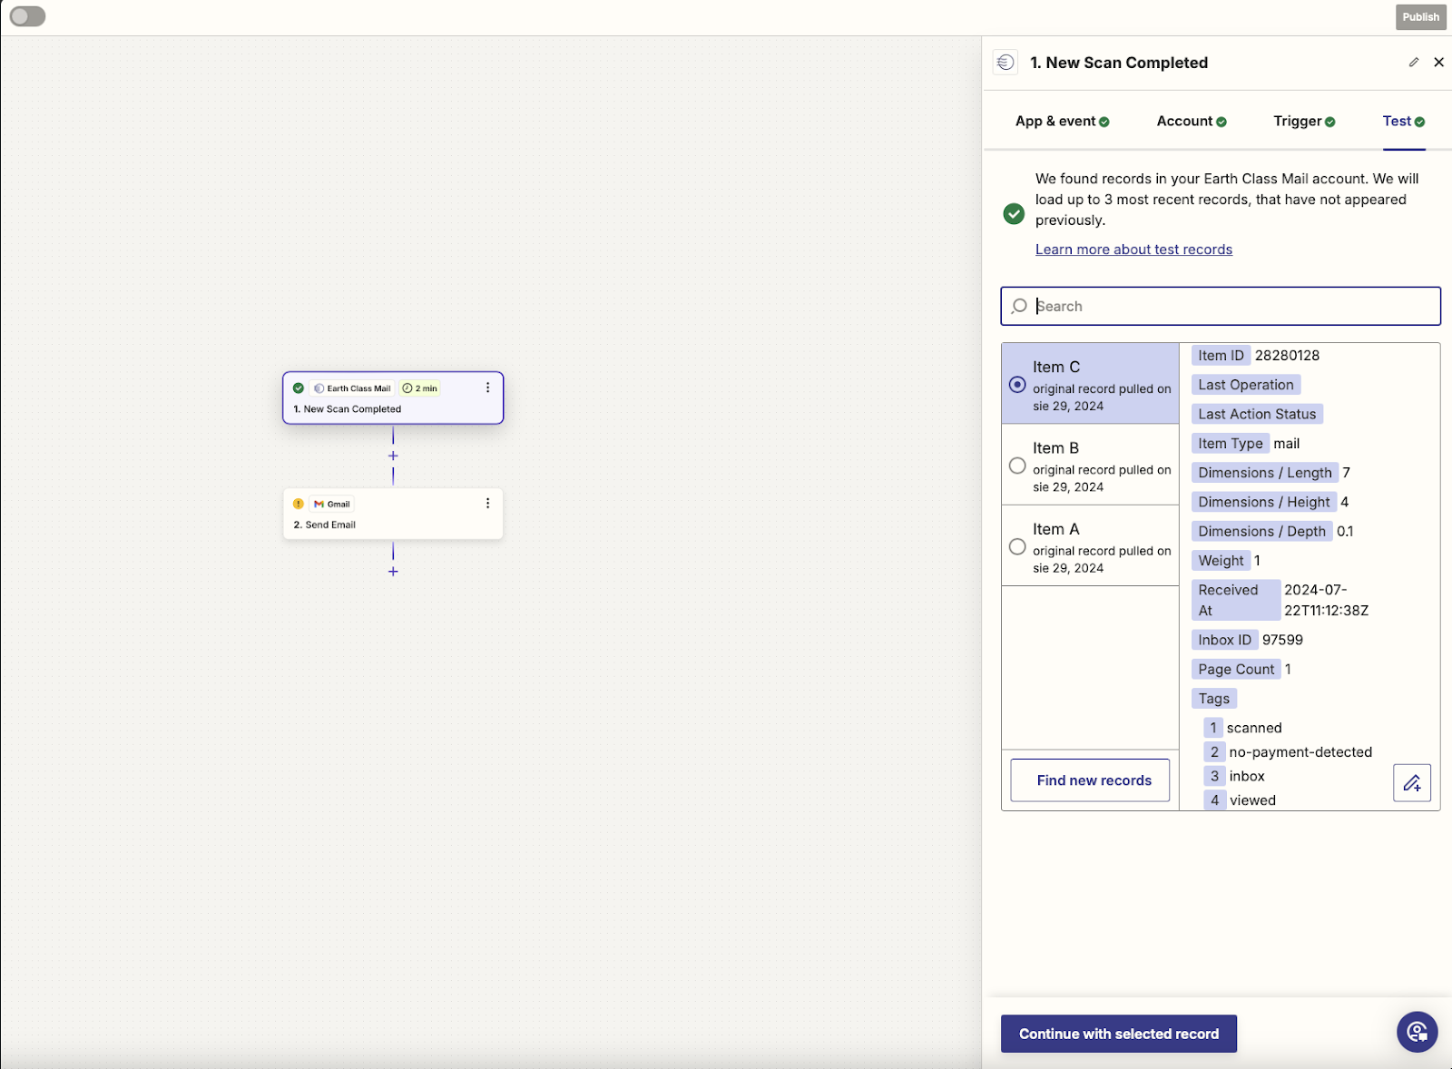Click Continue with selected record
This screenshot has width=1452, height=1069.
point(1119,1034)
